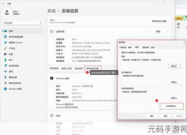Click the Windows logo beside Windows 规格
Image resolution: width=187 pixels, height=135 pixels.
tap(52, 78)
